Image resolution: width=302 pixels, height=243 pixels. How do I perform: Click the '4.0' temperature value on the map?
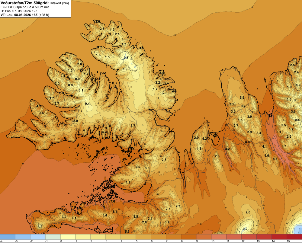point(267,155)
